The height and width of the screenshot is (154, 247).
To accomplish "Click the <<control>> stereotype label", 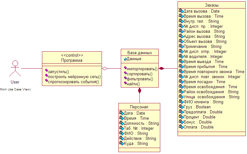I will (x=72, y=55).
